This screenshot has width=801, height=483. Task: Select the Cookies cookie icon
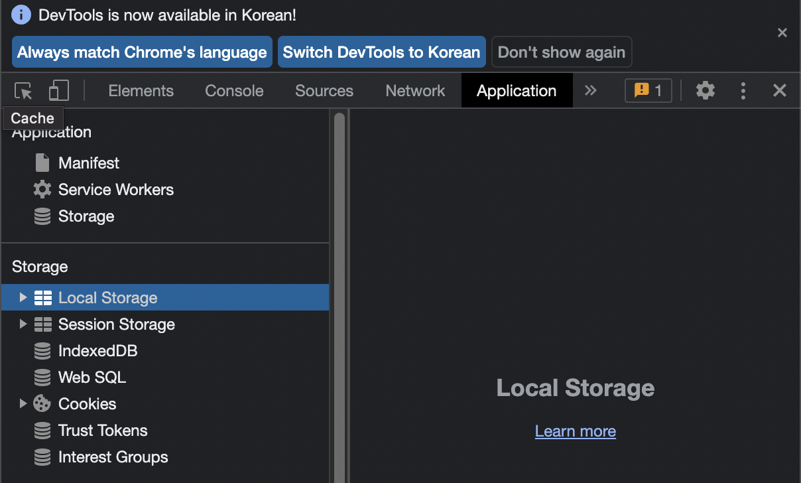[42, 403]
